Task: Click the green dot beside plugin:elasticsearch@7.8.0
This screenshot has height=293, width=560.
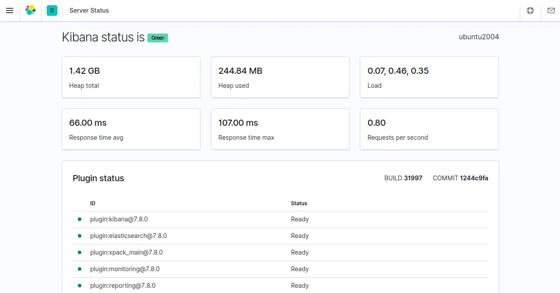Action: (80, 236)
